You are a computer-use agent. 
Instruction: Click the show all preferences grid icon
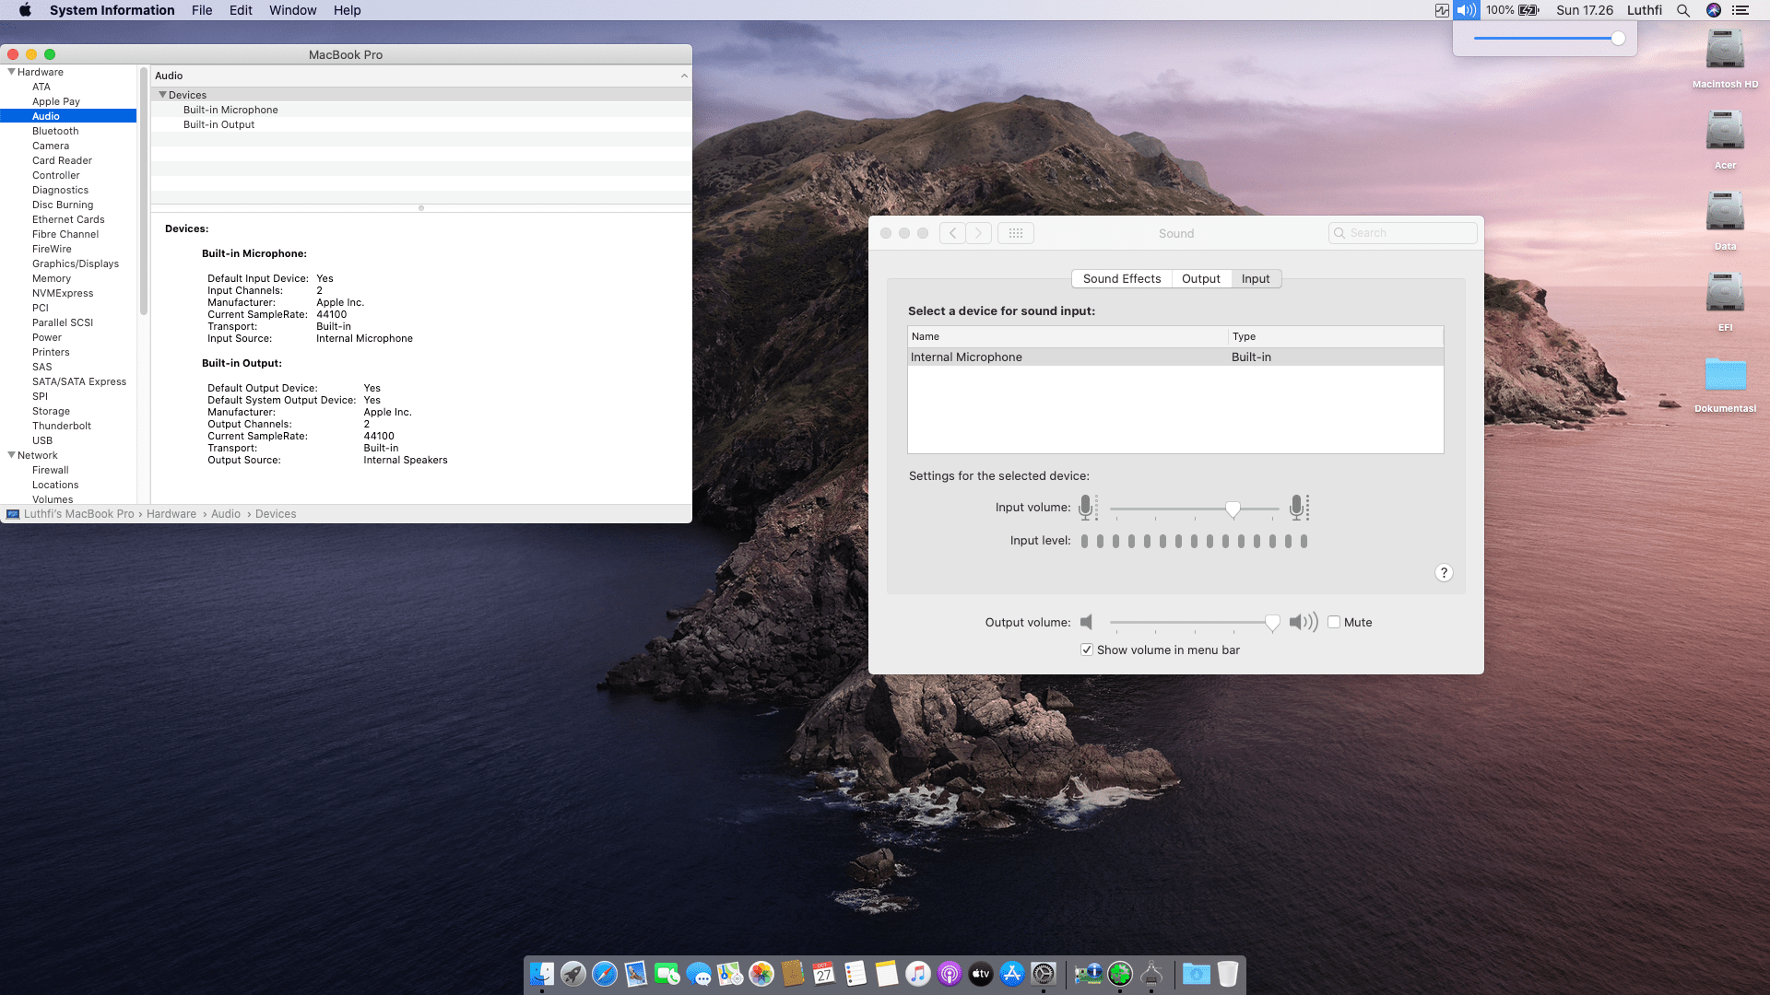coord(1015,233)
